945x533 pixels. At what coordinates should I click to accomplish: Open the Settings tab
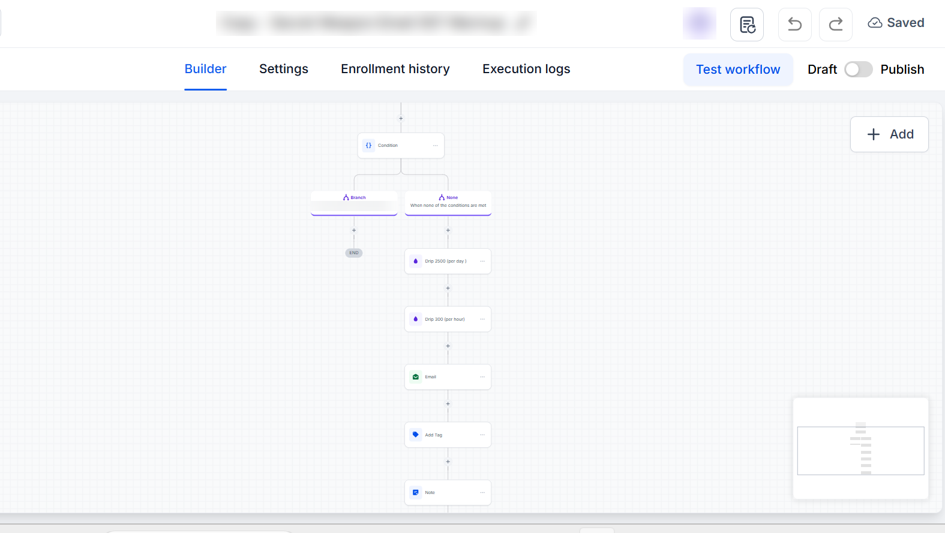click(x=284, y=69)
